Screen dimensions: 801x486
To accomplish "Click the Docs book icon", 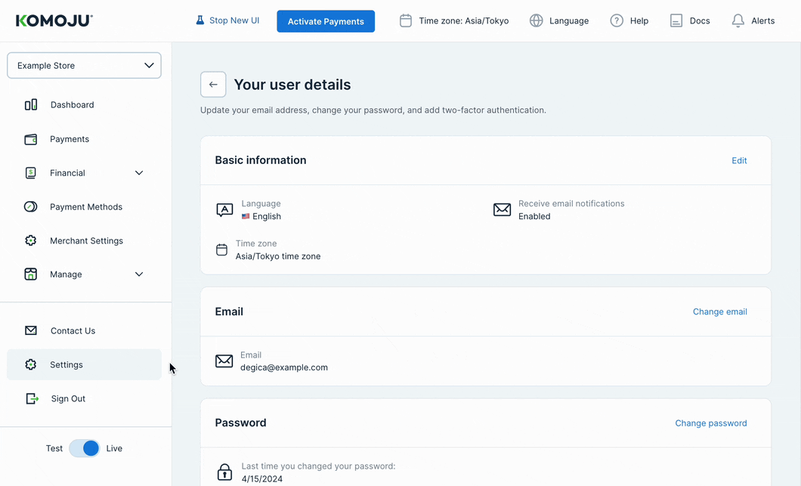I will (x=676, y=21).
